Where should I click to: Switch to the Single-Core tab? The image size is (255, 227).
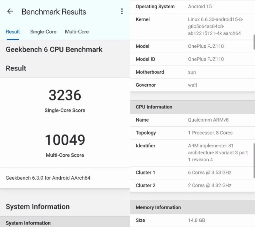point(43,32)
